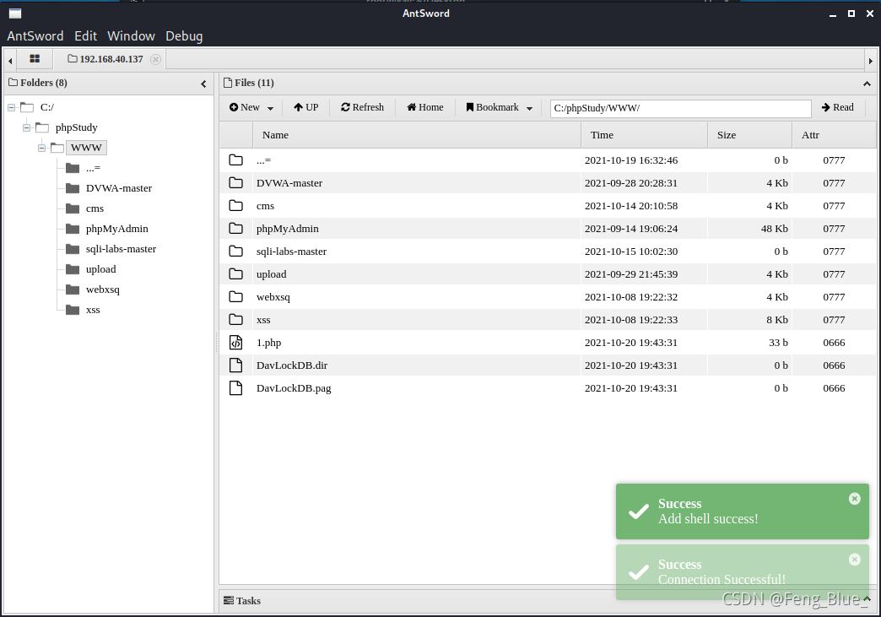
Task: Click 1.php code file icon
Action: pos(236,342)
